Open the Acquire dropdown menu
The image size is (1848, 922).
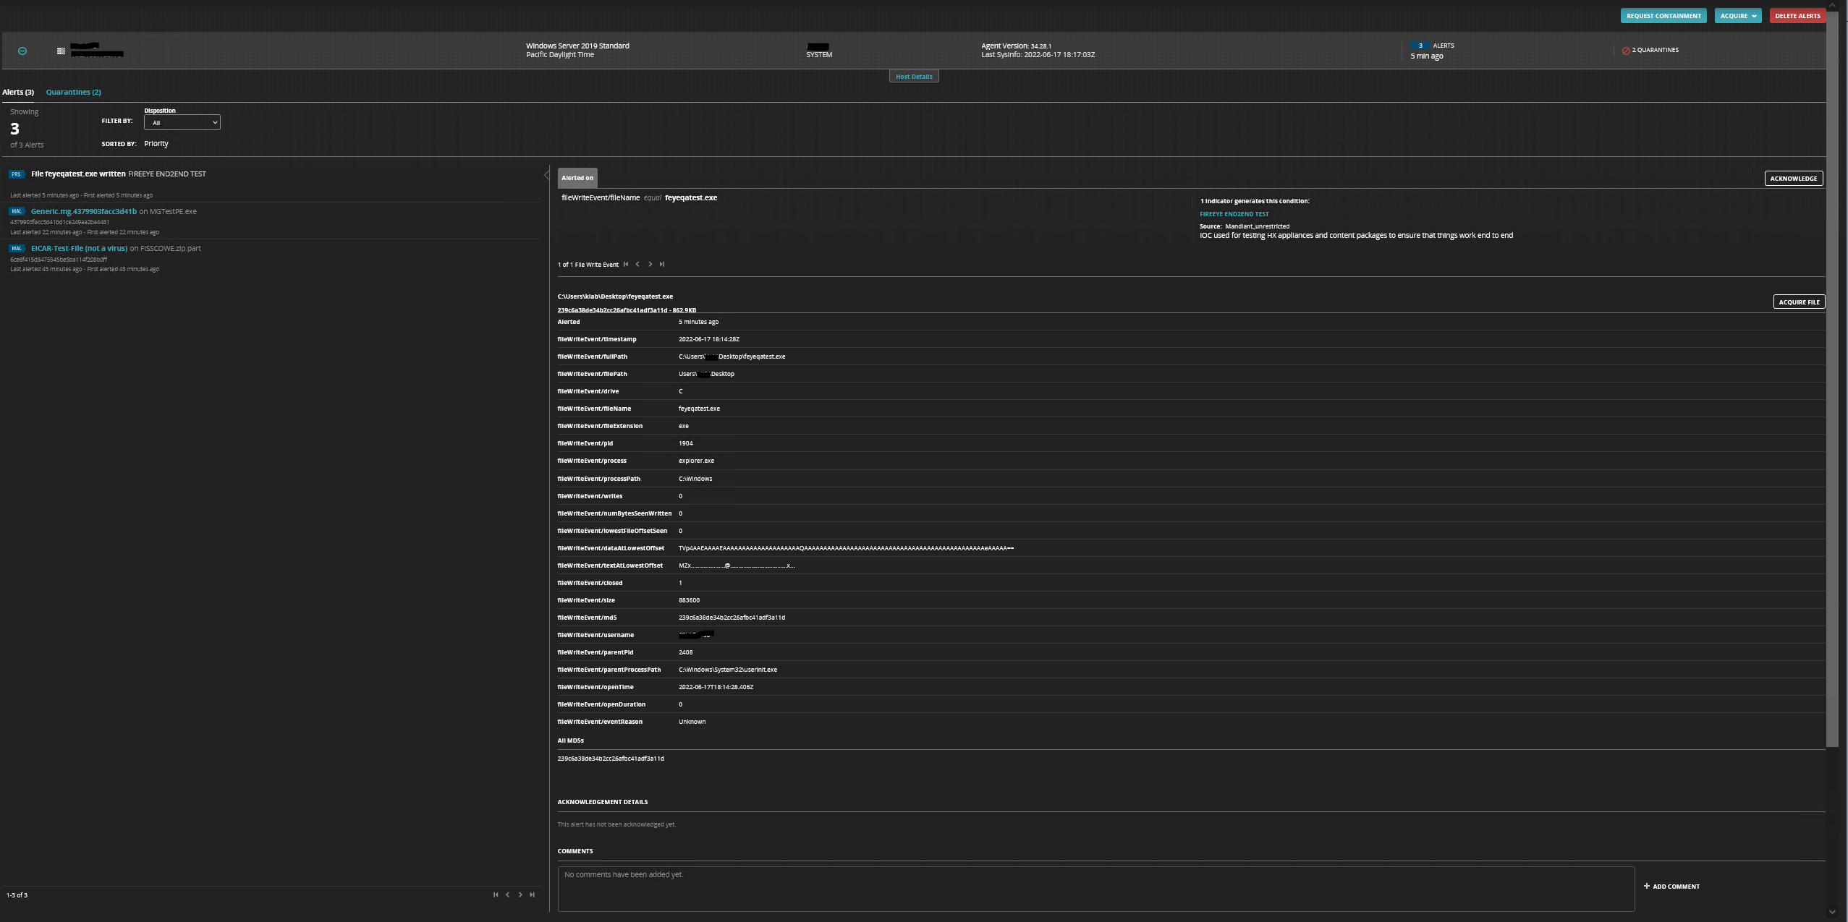click(x=1738, y=16)
